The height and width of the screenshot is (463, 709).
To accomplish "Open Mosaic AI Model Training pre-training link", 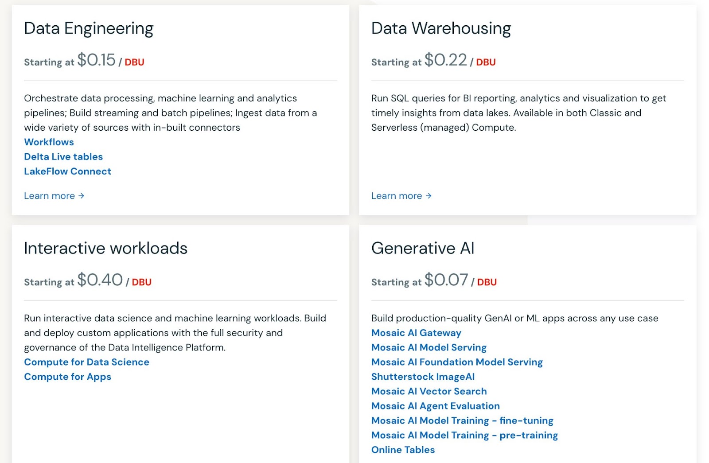I will point(464,436).
